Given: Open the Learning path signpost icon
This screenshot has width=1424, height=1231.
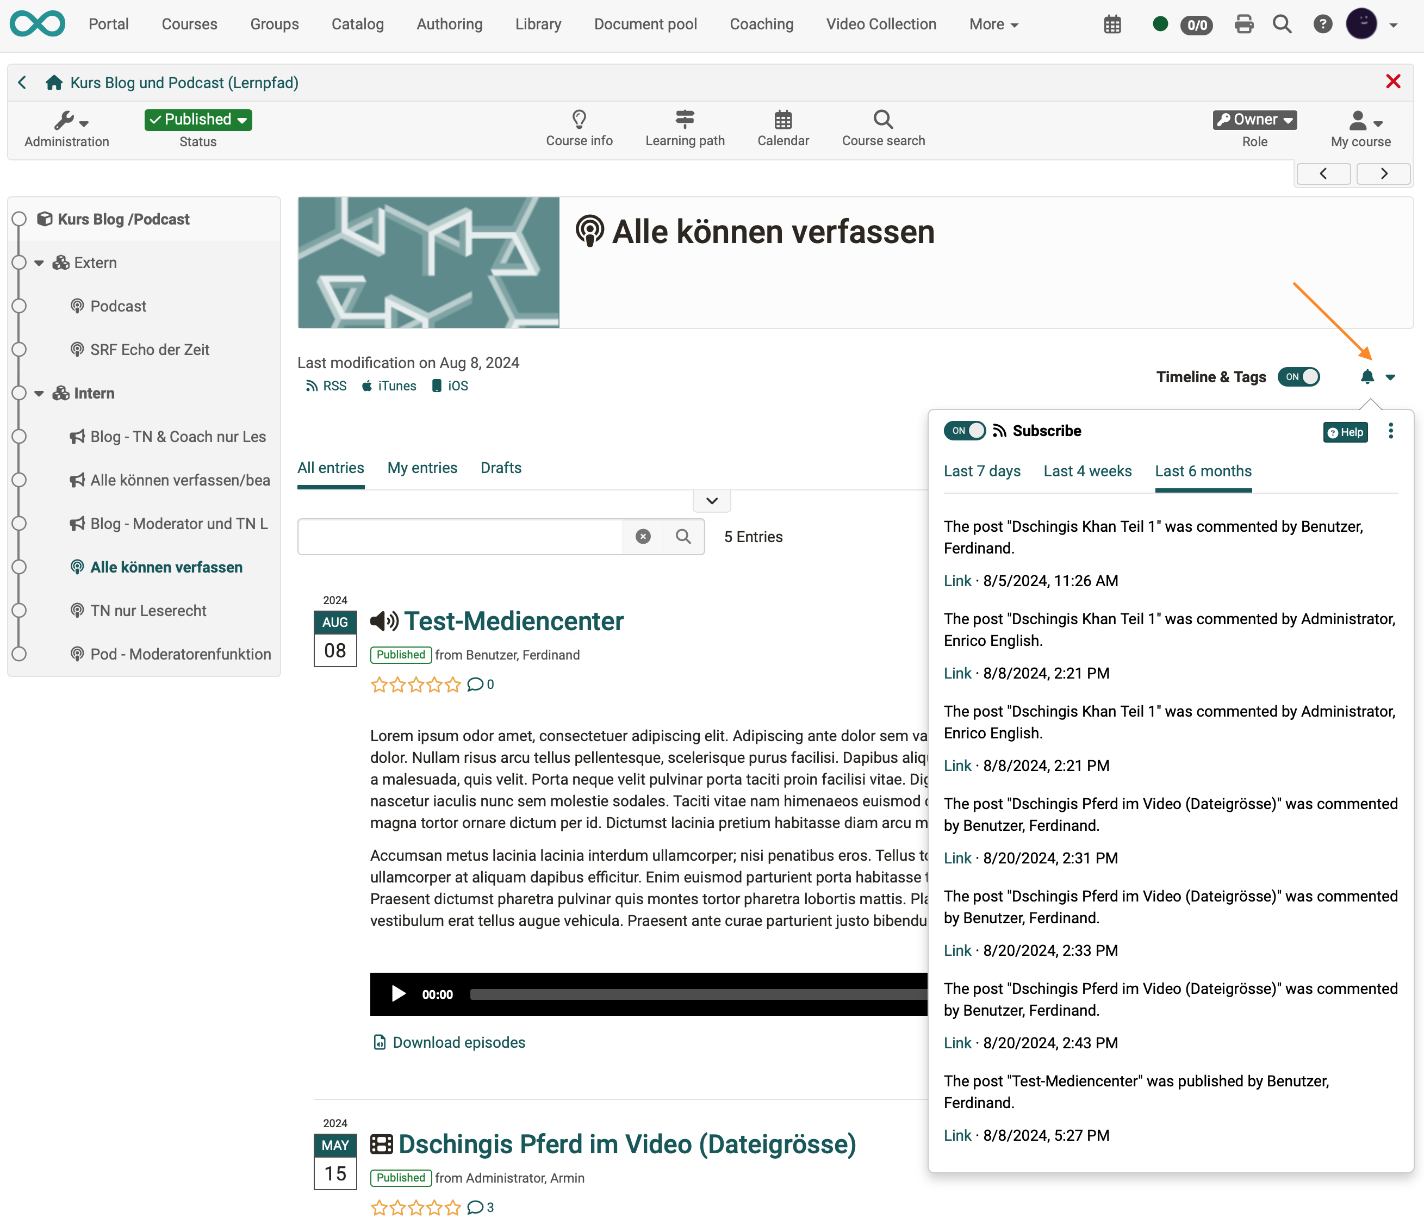Looking at the screenshot, I should (685, 120).
